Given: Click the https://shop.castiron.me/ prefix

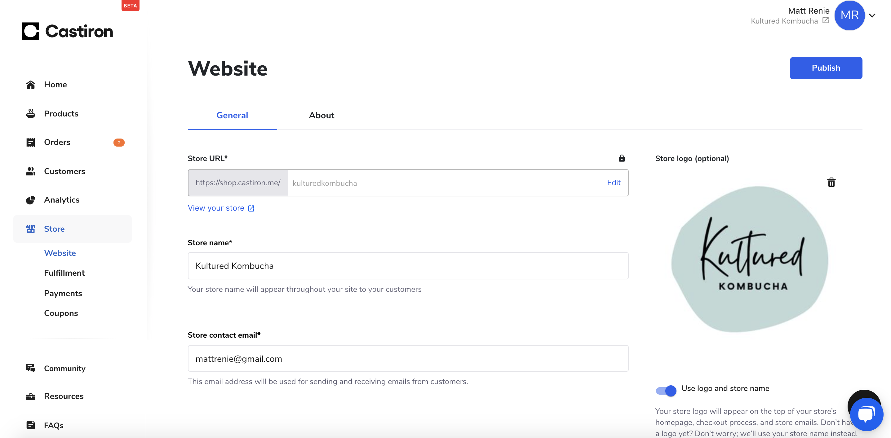Looking at the screenshot, I should pos(238,182).
